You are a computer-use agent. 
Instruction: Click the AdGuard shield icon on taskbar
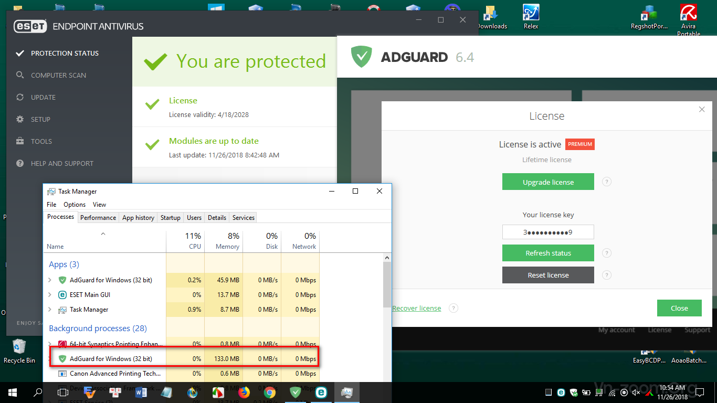(296, 392)
